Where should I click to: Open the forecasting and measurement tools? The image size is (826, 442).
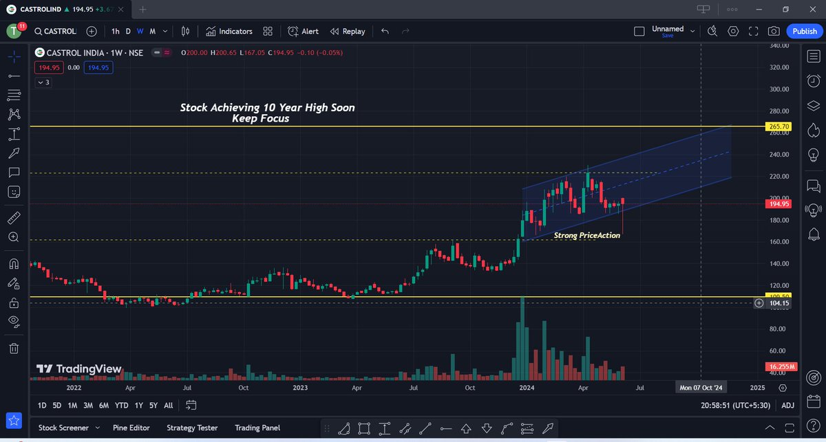(14, 133)
